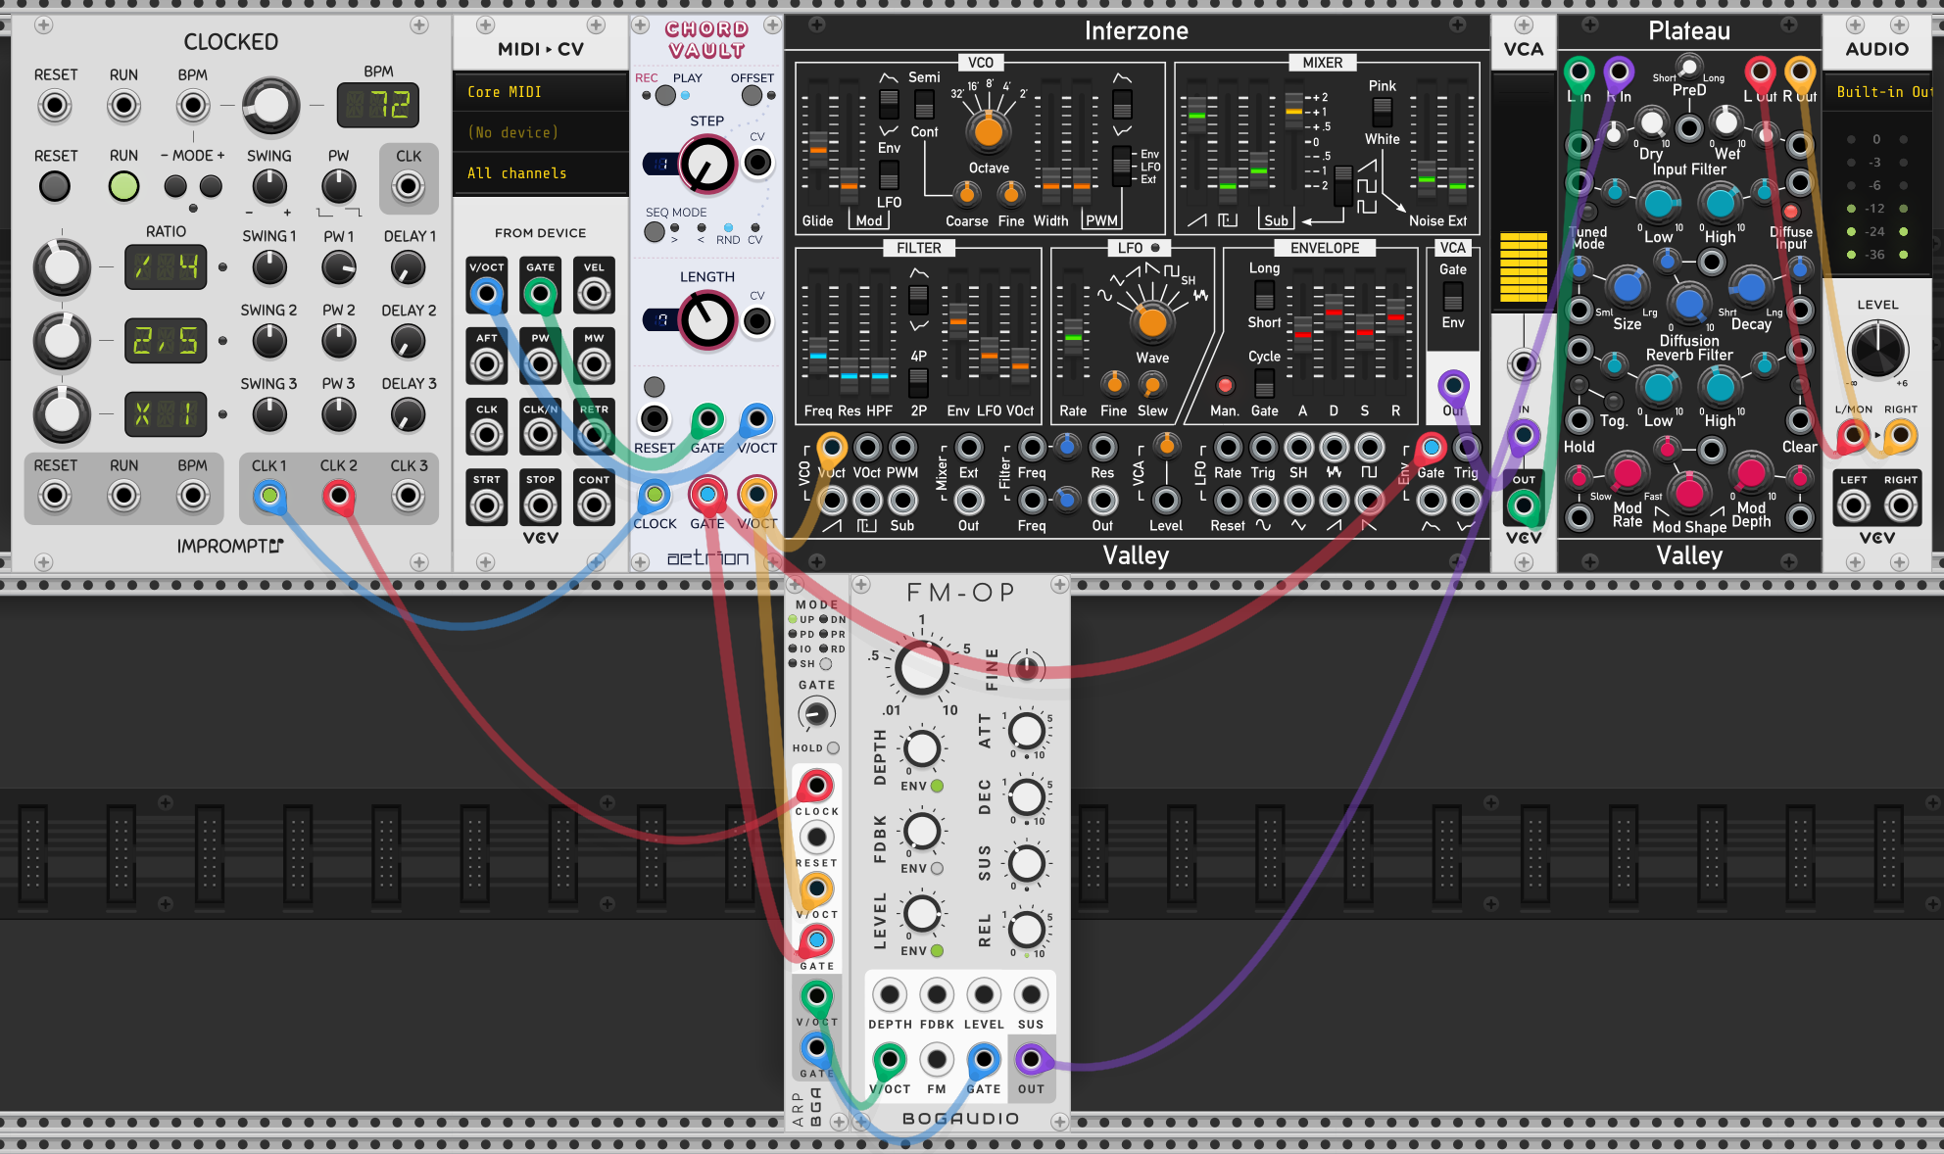
Task: Toggle the FM-OP DEPTH ENV button
Action: (x=937, y=786)
